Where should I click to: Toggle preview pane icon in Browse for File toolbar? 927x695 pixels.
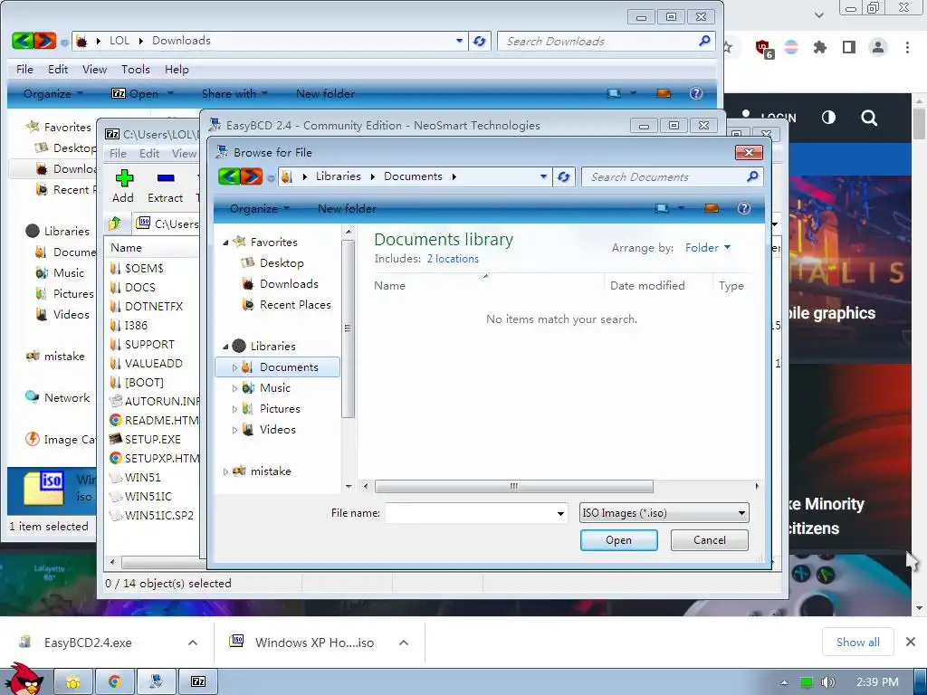712,208
